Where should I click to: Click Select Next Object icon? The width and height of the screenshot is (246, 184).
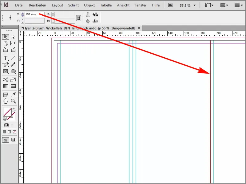pos(95,21)
